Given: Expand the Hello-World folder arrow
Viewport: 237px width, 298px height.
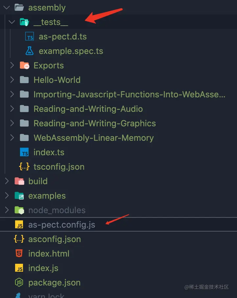Looking at the screenshot, I should tap(12, 80).
